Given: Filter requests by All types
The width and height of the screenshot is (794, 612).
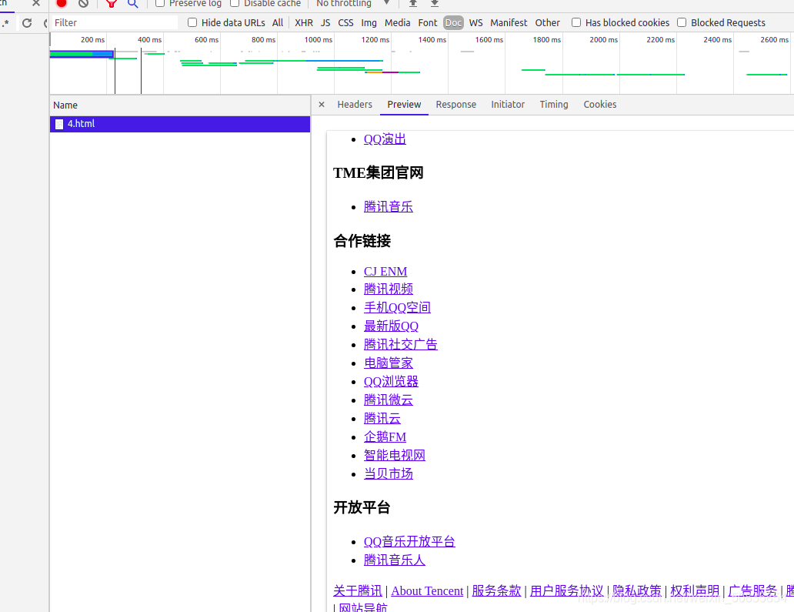Looking at the screenshot, I should [x=278, y=23].
